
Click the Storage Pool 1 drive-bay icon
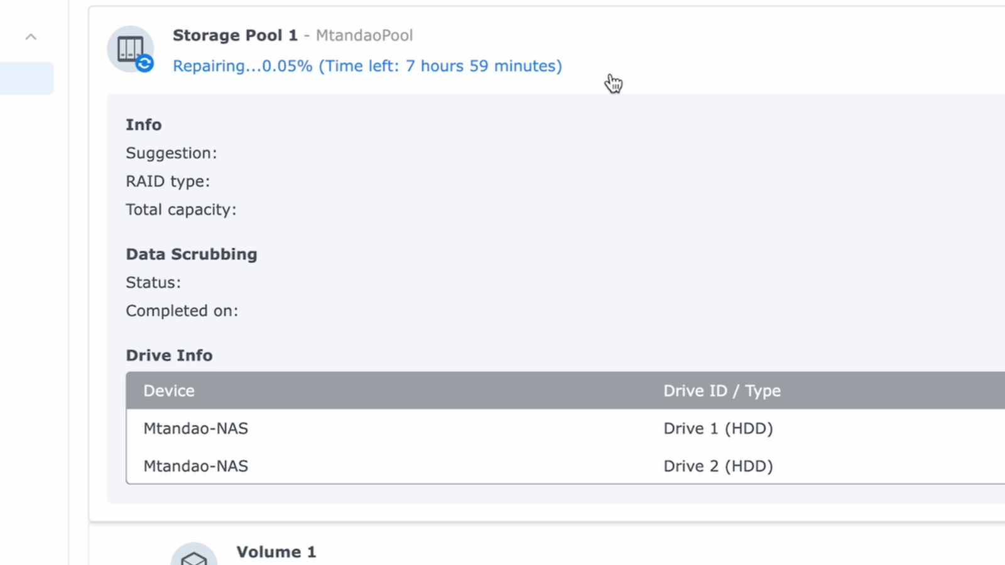(x=130, y=48)
